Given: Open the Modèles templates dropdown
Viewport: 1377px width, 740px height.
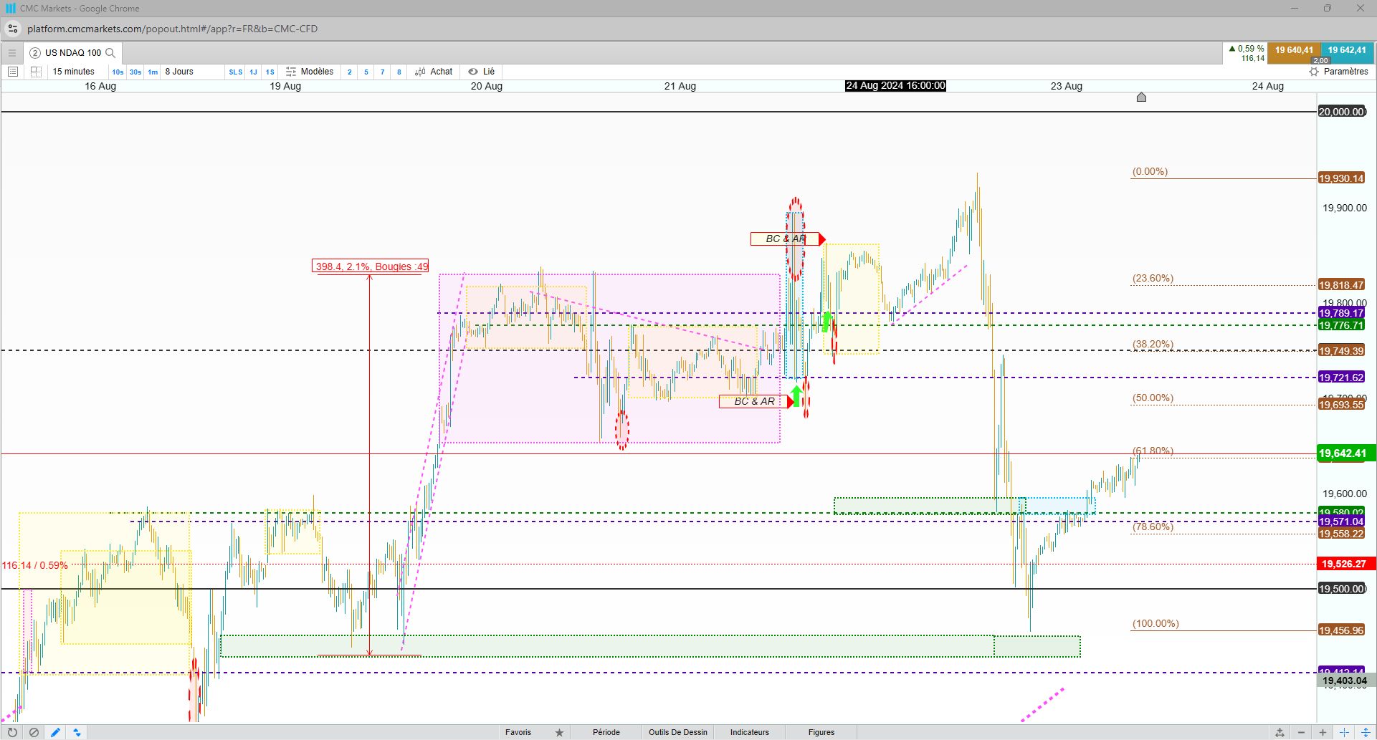Looking at the screenshot, I should (310, 72).
